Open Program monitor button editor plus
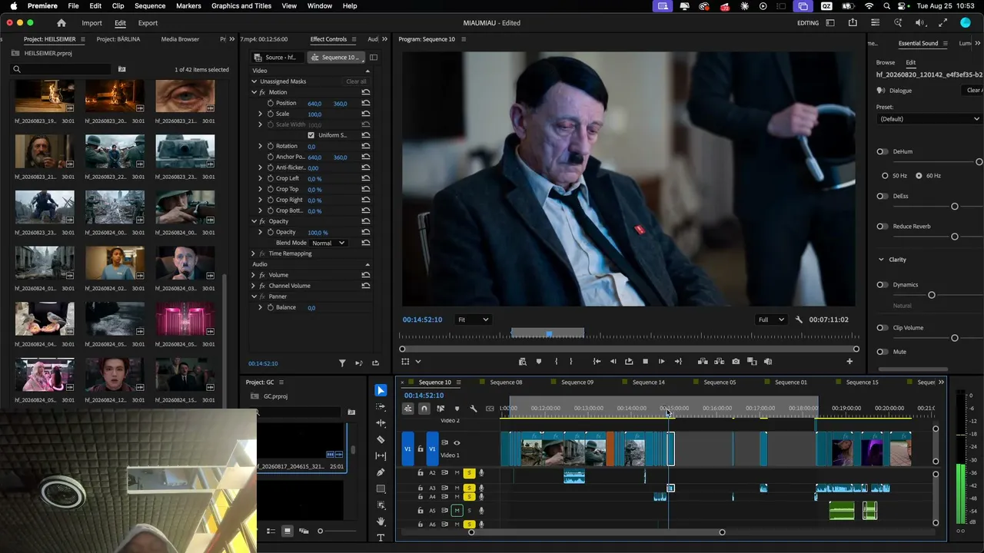The height and width of the screenshot is (553, 984). (x=849, y=361)
